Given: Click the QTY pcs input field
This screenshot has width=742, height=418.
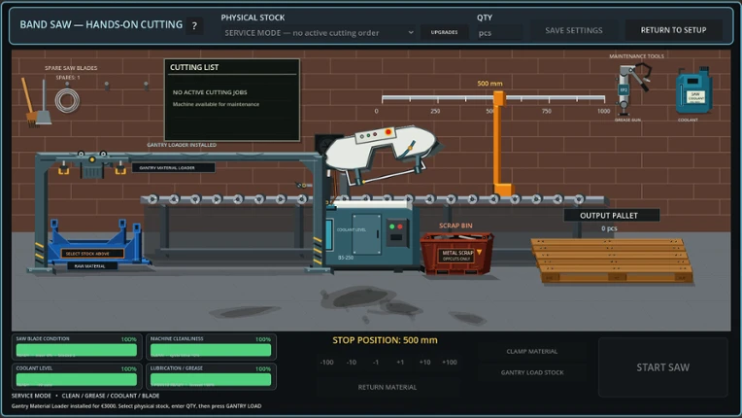Looking at the screenshot, I should tap(499, 33).
